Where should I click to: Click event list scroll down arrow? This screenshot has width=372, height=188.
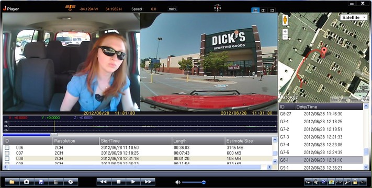(x=366, y=167)
